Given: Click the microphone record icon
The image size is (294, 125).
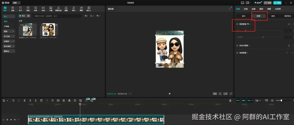Looking at the screenshot, I should 230,101.
